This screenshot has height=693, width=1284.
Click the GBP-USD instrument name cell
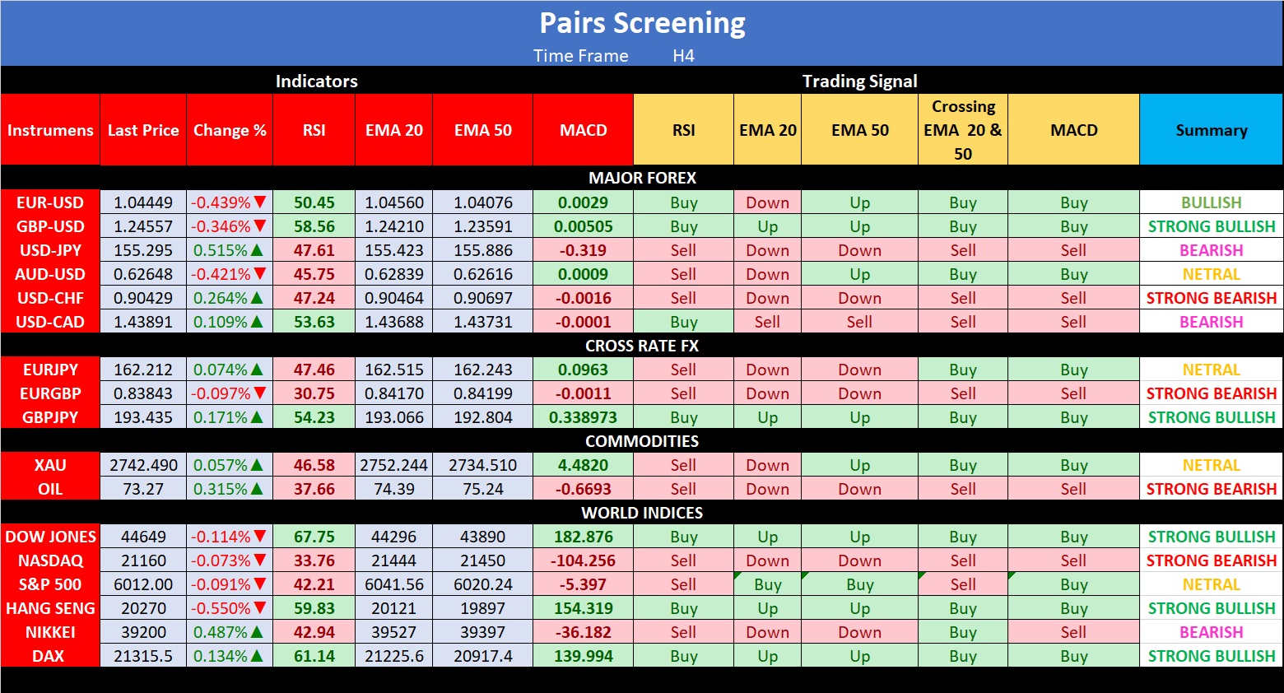(x=50, y=226)
